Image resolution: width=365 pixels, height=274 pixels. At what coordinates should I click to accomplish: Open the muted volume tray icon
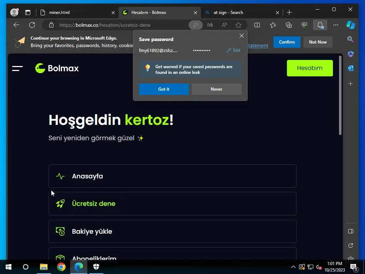(319, 267)
